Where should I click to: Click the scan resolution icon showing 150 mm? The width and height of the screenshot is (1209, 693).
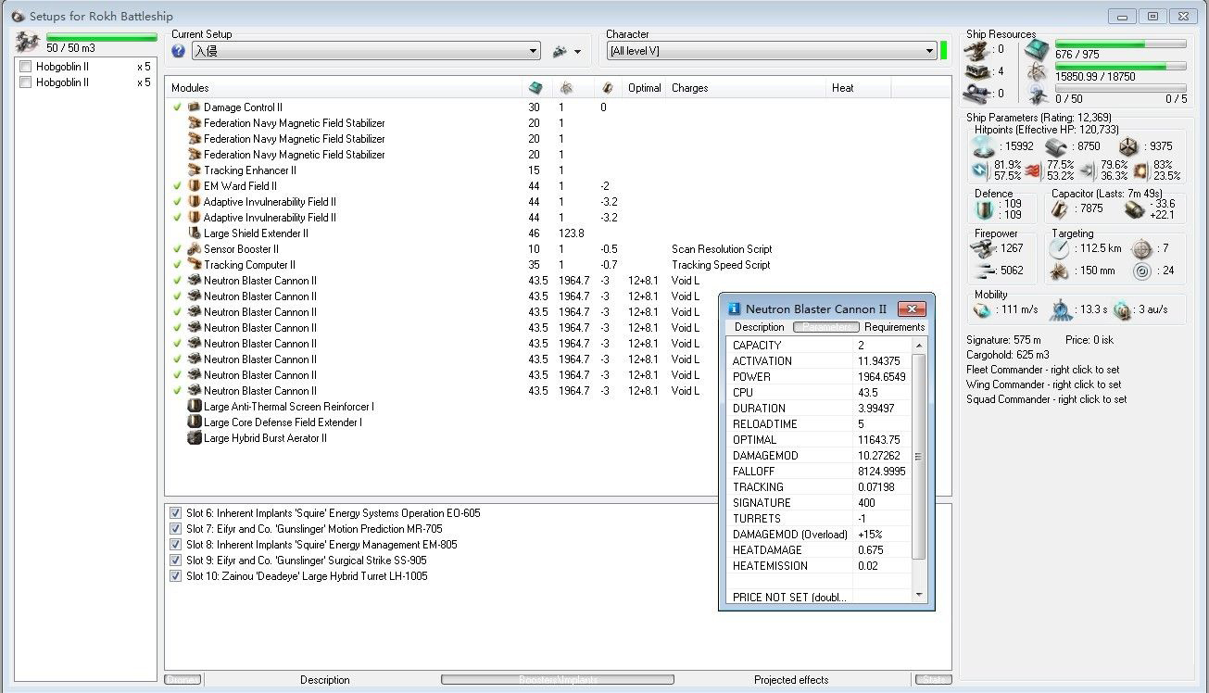(x=1061, y=271)
